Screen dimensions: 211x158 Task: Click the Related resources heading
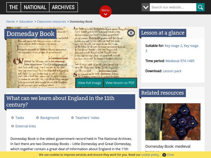tap(162, 93)
